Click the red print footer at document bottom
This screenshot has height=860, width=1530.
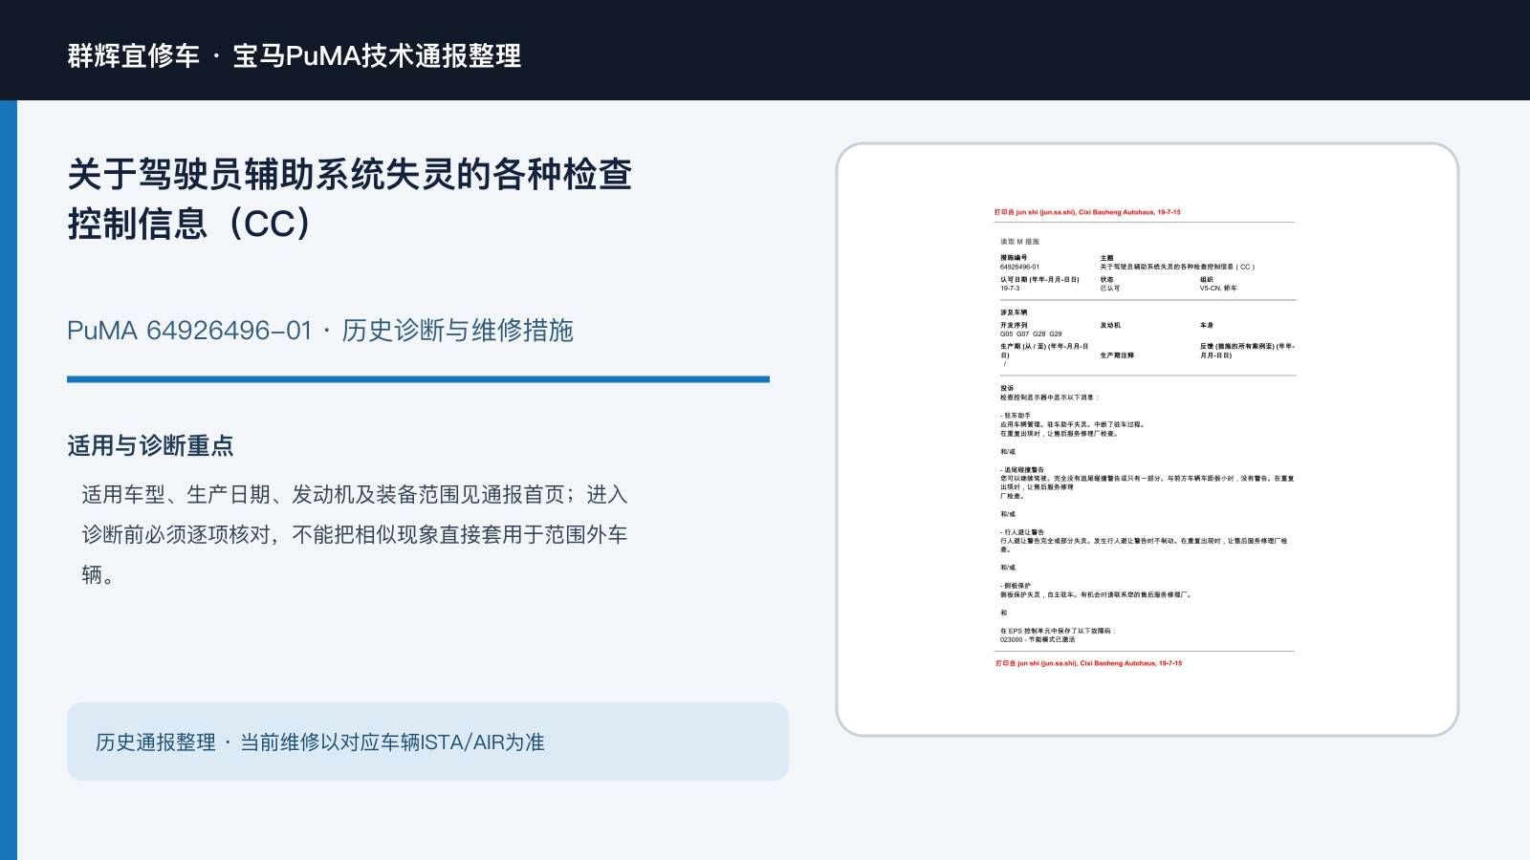pos(1088,663)
